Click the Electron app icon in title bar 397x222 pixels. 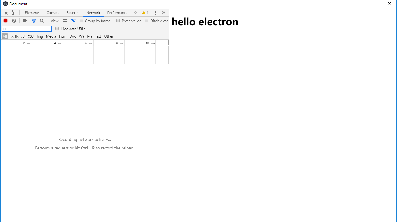point(5,4)
